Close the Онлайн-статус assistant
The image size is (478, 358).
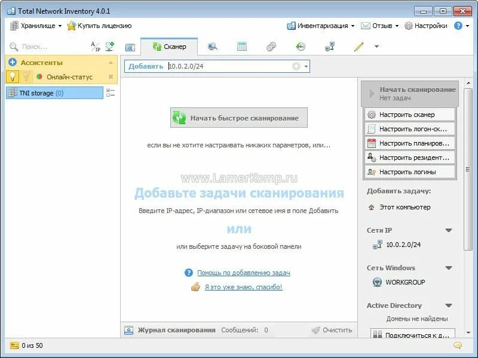point(111,77)
